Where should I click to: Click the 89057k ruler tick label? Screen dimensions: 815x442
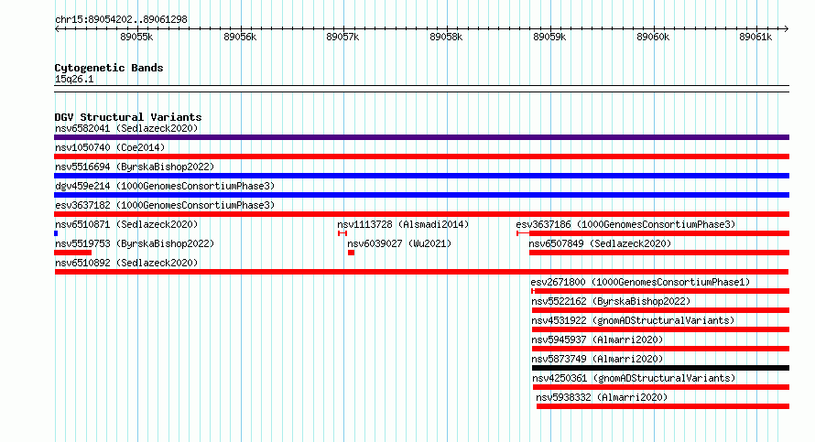point(342,38)
